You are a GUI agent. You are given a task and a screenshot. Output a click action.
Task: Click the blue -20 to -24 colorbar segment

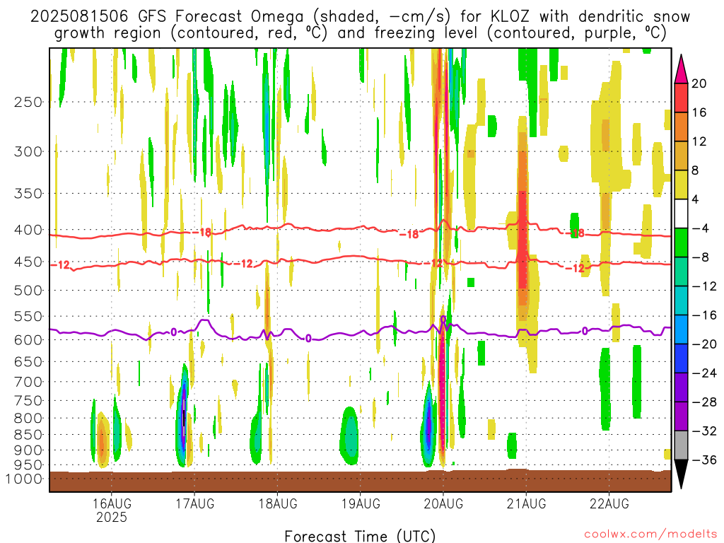click(x=681, y=358)
